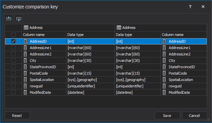The height and width of the screenshot is (123, 212).
Task: Click column icon beside right SpatialLocation
Action: click(164, 80)
